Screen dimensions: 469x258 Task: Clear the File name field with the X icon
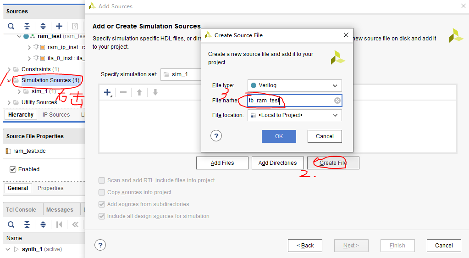pos(337,101)
